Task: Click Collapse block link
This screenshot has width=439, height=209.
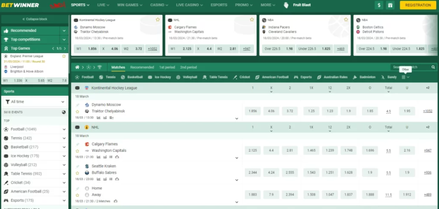Action: point(34,19)
